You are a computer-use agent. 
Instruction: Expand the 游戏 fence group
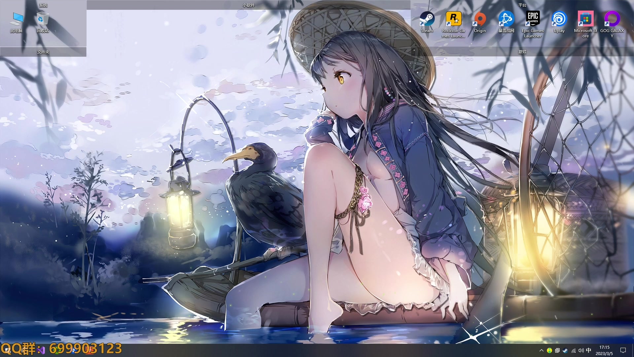(x=522, y=52)
